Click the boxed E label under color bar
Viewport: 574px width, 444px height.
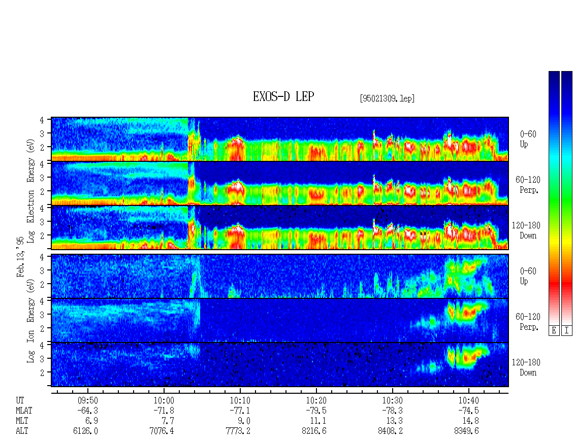point(554,331)
